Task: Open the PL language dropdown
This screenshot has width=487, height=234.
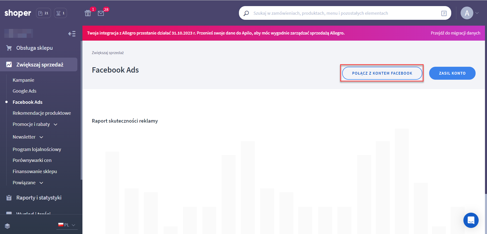Action: click(x=67, y=225)
